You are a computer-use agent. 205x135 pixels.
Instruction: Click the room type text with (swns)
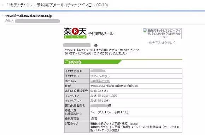point(114,124)
